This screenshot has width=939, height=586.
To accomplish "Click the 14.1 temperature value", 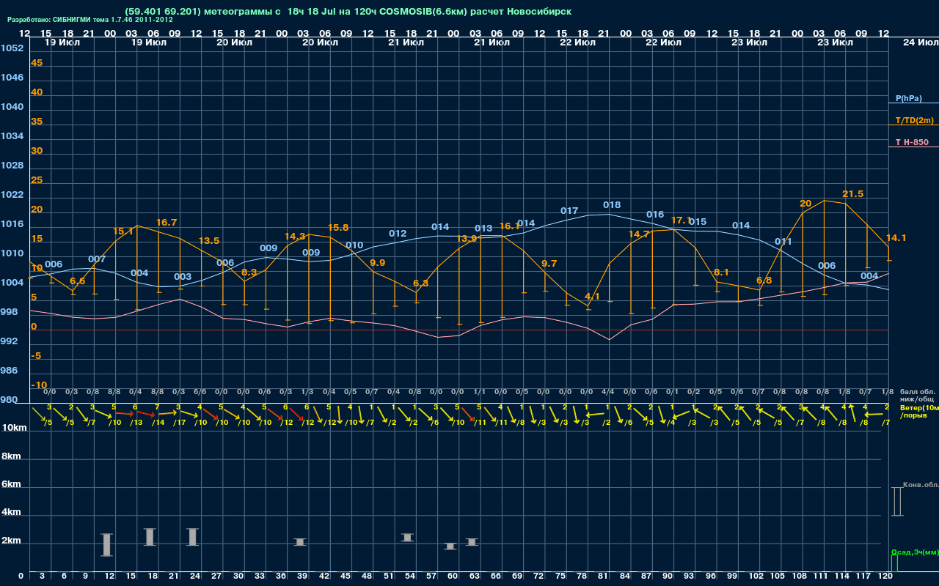I will pyautogui.click(x=896, y=237).
